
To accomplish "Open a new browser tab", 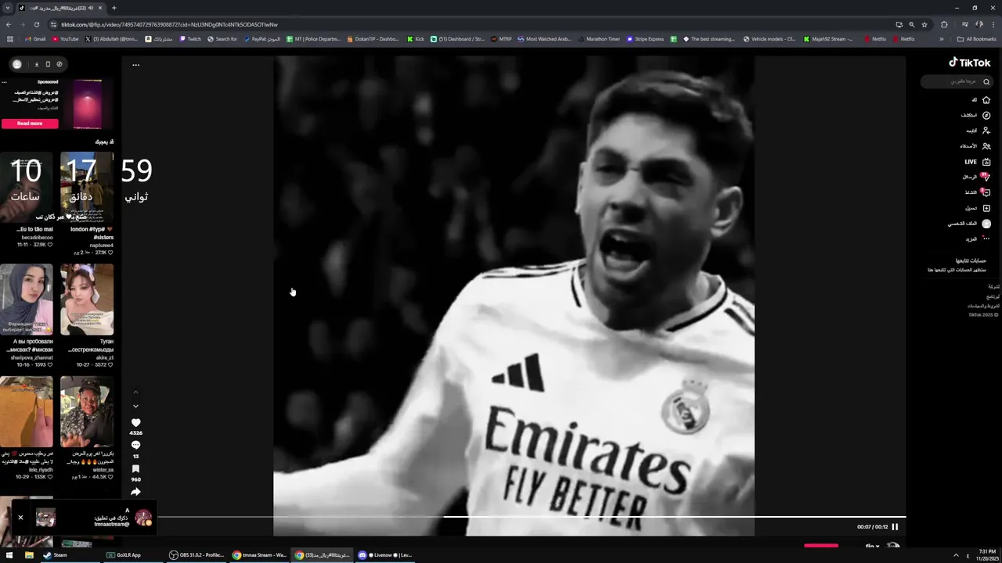I will [x=114, y=8].
